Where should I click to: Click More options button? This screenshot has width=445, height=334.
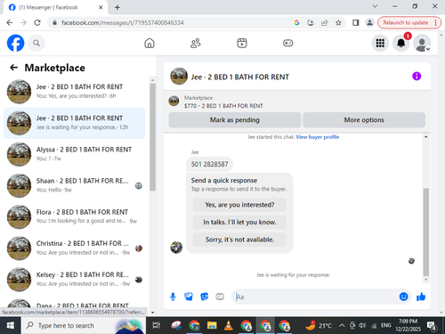[364, 120]
